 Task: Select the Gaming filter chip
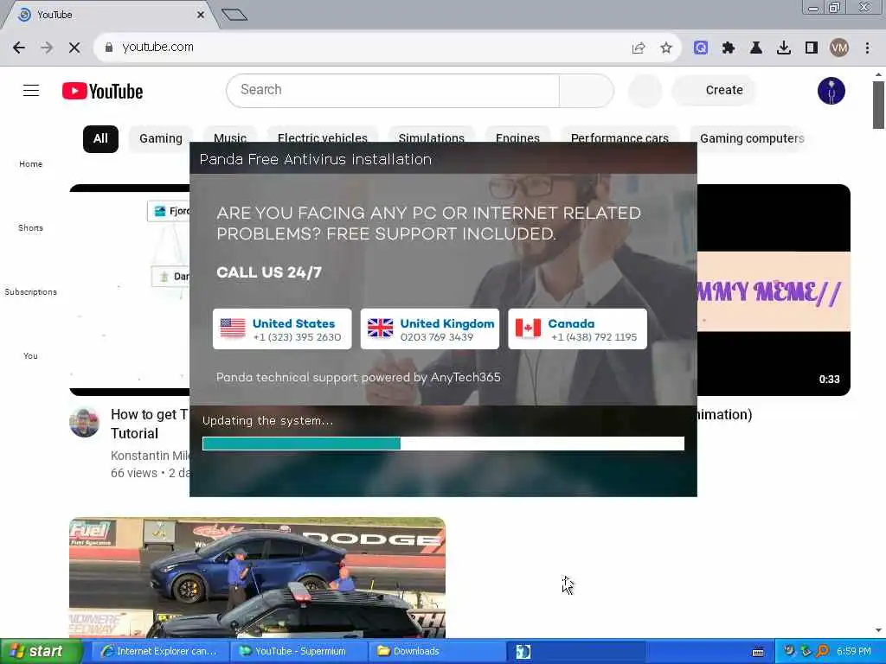point(161,139)
